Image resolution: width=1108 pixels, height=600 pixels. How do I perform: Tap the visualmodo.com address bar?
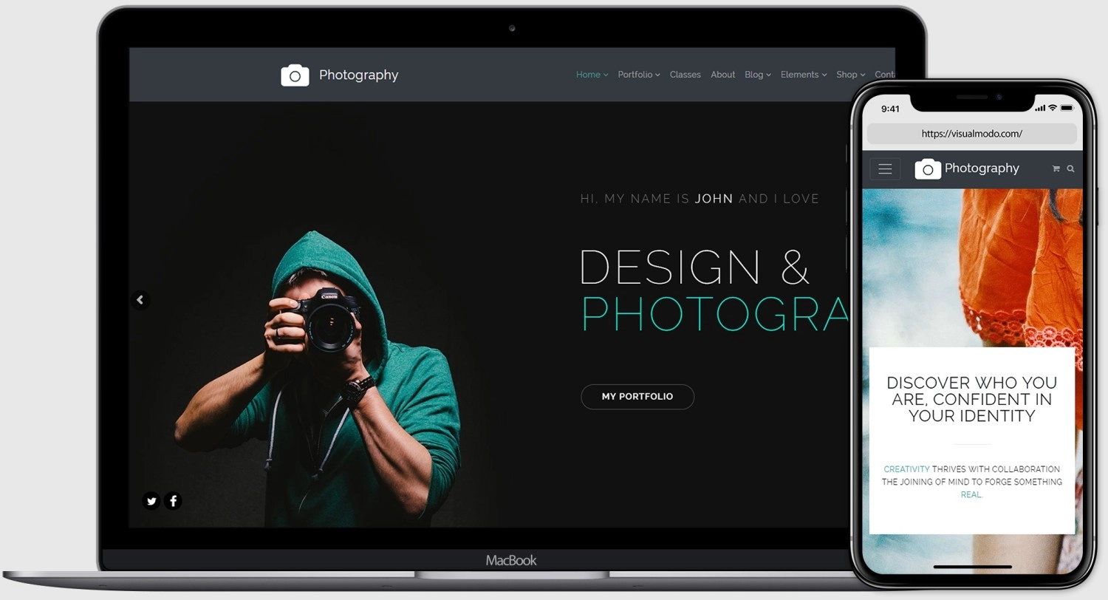[971, 134]
